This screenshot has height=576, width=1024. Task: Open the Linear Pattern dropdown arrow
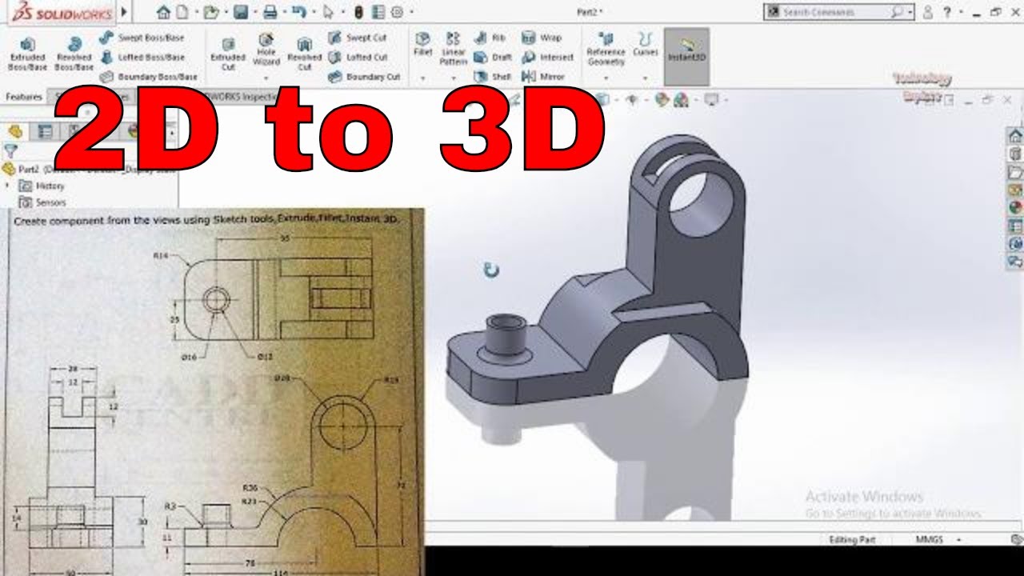click(x=453, y=78)
